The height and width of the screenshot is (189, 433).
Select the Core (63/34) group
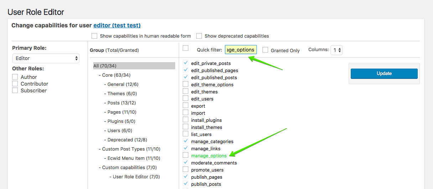[x=116, y=75]
